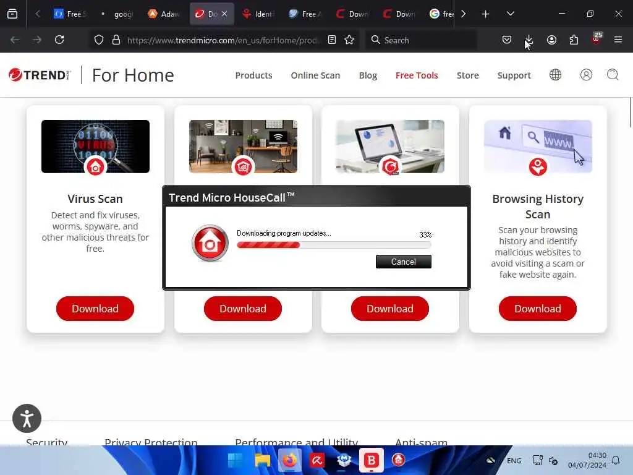Open the accessibility options button
This screenshot has height=475, width=633.
[27, 418]
